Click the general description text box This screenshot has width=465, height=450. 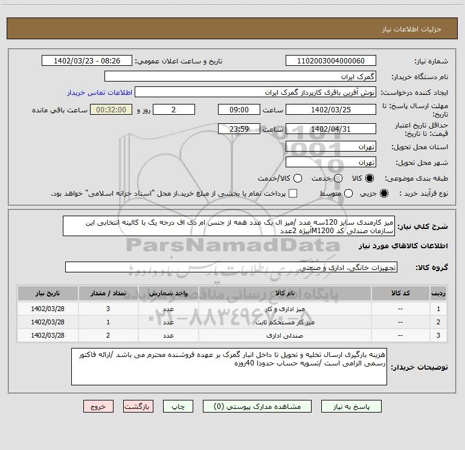[229, 226]
